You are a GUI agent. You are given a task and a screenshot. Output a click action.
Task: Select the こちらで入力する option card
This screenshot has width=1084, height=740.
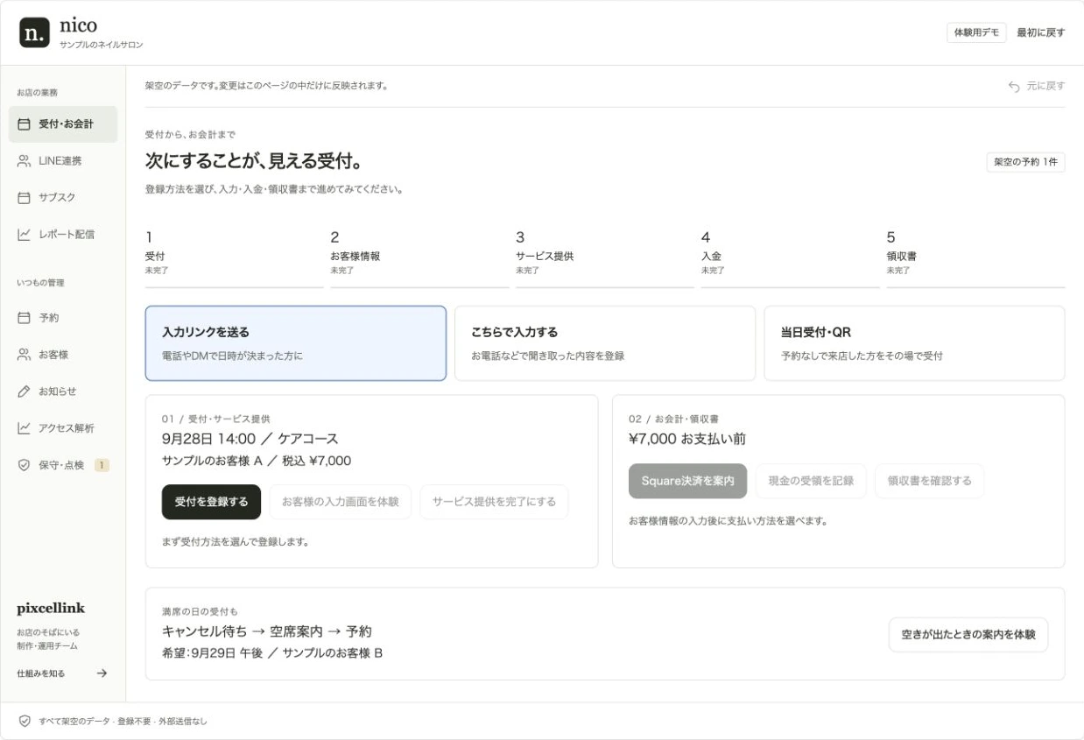pos(605,343)
